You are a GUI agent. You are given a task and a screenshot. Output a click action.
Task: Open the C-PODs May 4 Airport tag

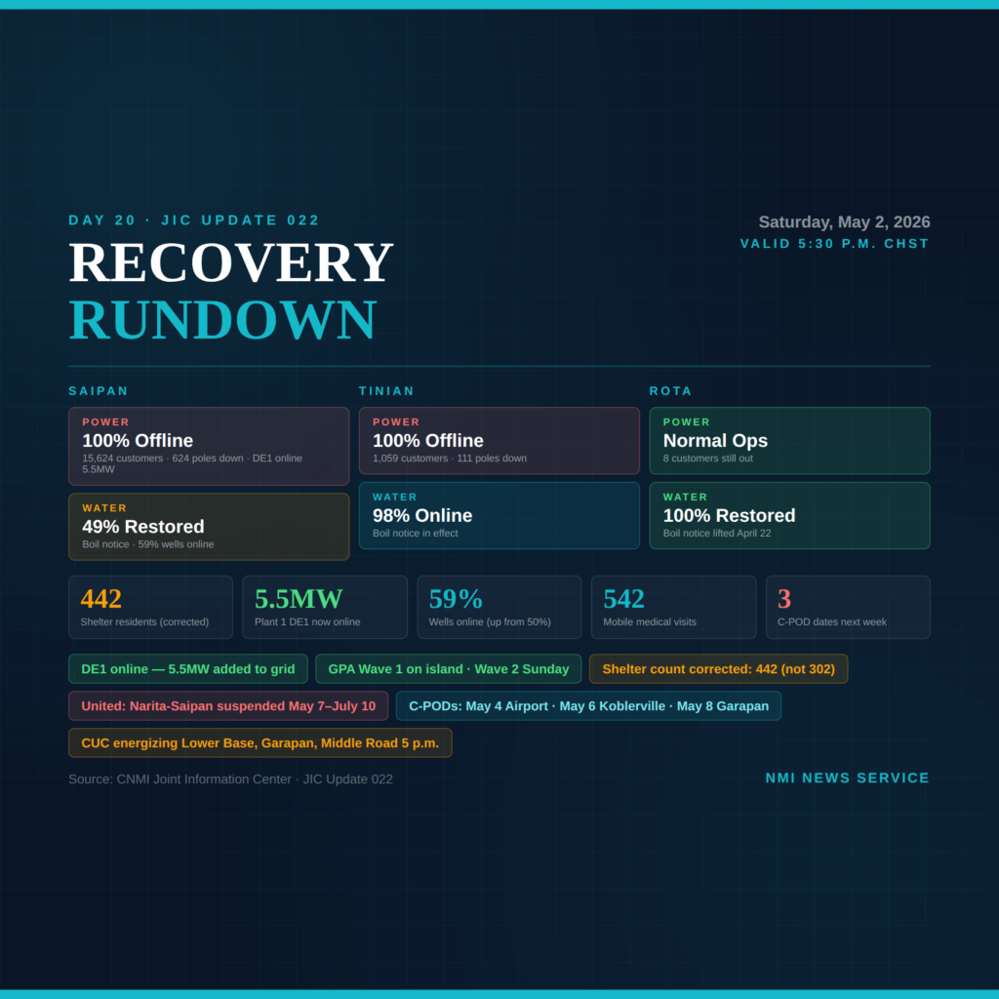(588, 706)
